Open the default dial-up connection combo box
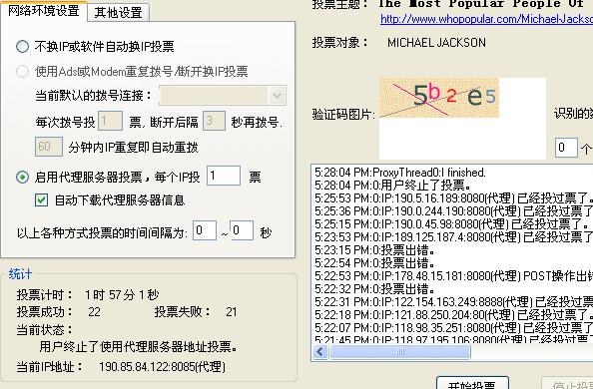 point(223,96)
